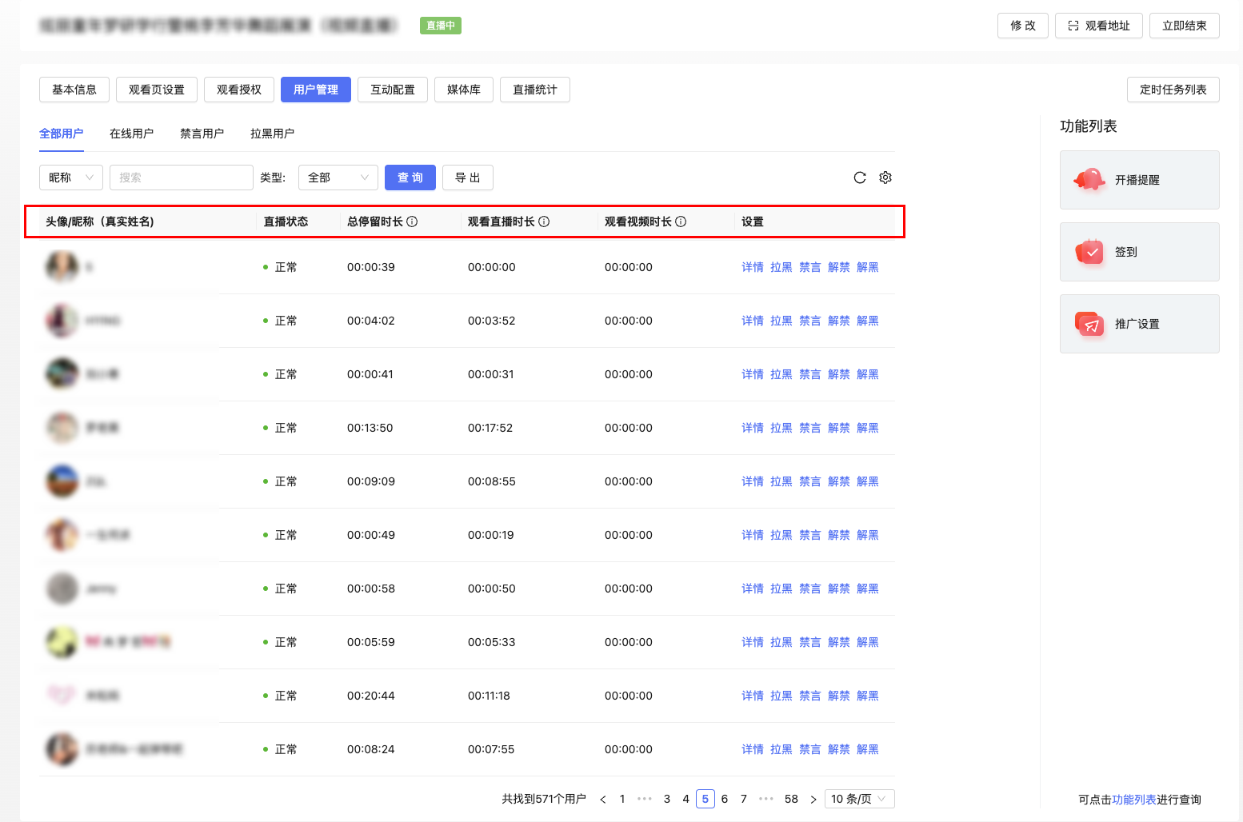Open the 直播统计 tab

tap(534, 90)
